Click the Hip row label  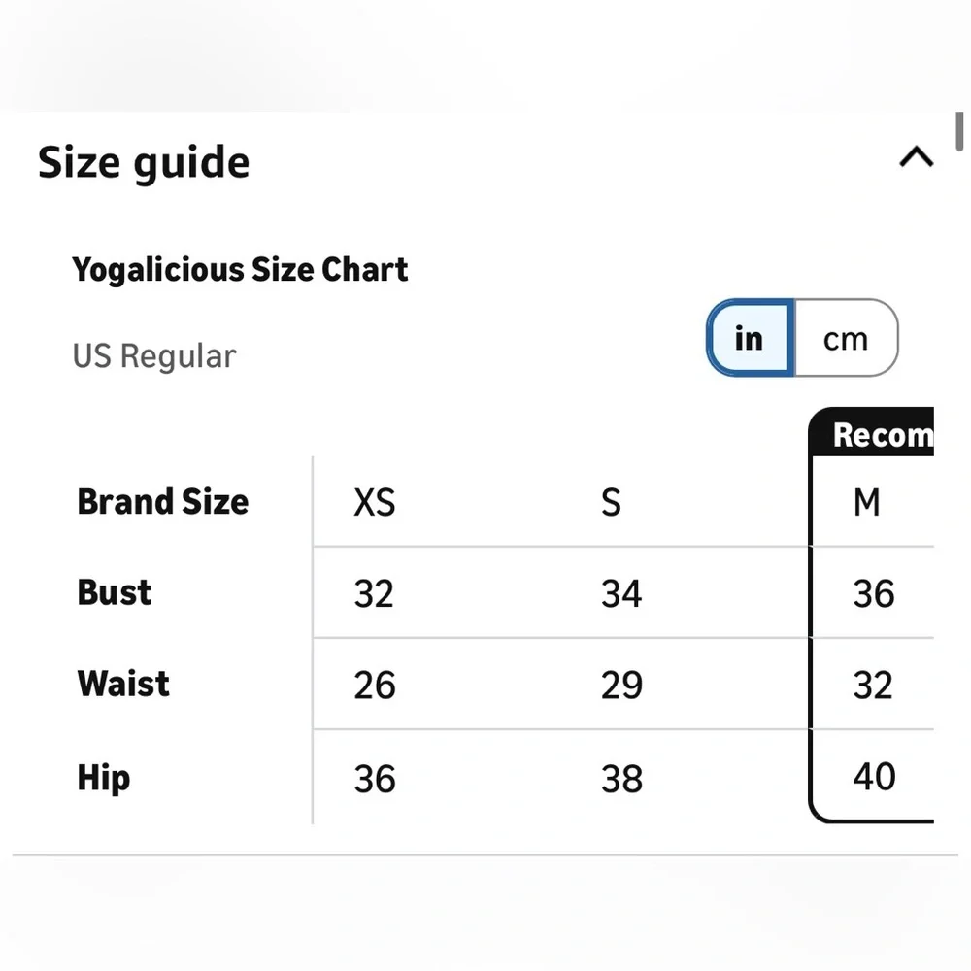point(104,777)
